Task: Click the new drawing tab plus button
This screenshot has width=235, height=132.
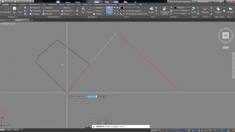Action: [x=32, y=20]
